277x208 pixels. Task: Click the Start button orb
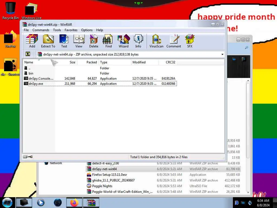coord(7,203)
